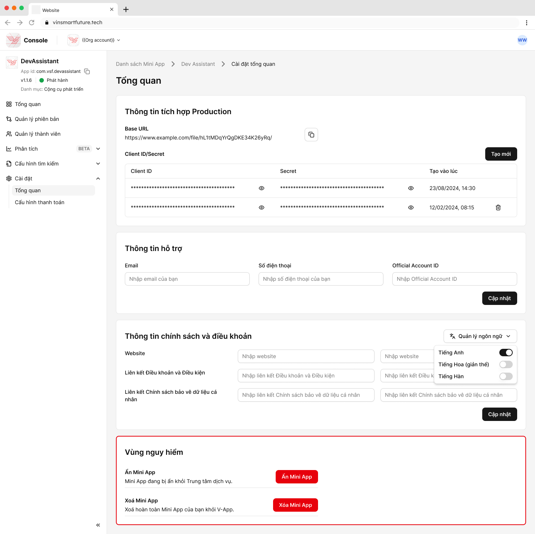Screen dimensions: 535x534
Task: Focus first Chính sách bảo vệ dữ liệu input
Action: pyautogui.click(x=306, y=395)
